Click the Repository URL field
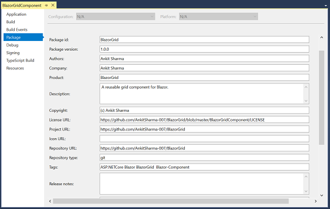The height and width of the screenshot is (209, 330). (x=204, y=148)
